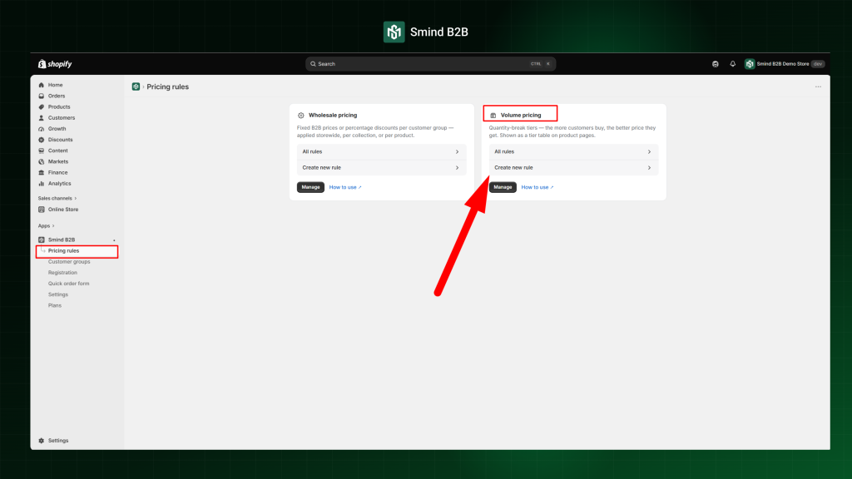This screenshot has width=852, height=479.
Task: Click the Wholesale pricing card icon
Action: (300, 115)
